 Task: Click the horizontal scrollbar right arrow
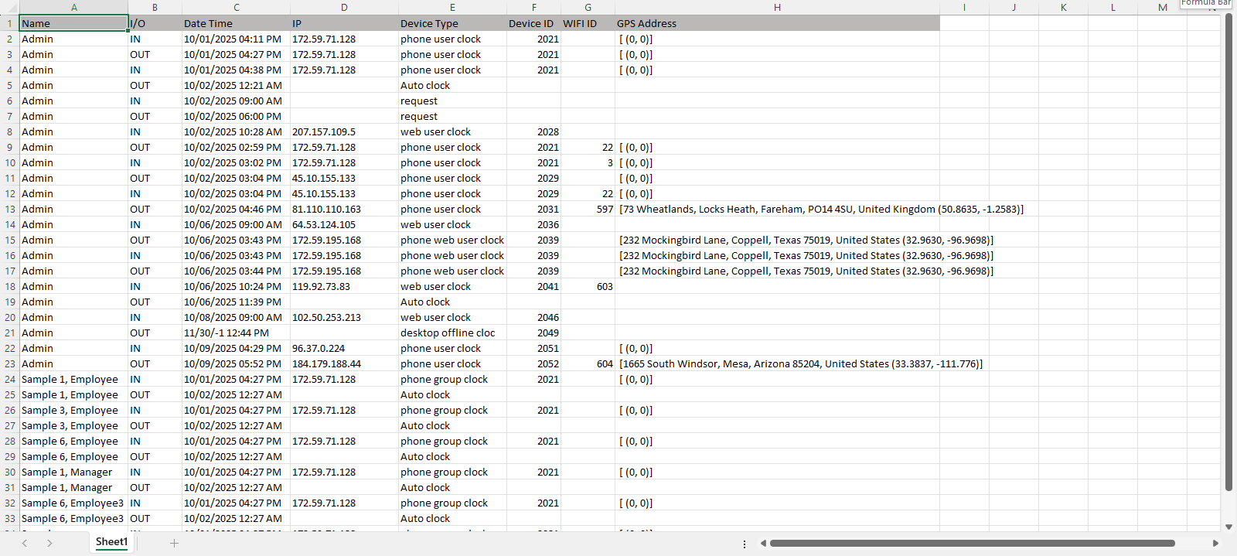1215,544
